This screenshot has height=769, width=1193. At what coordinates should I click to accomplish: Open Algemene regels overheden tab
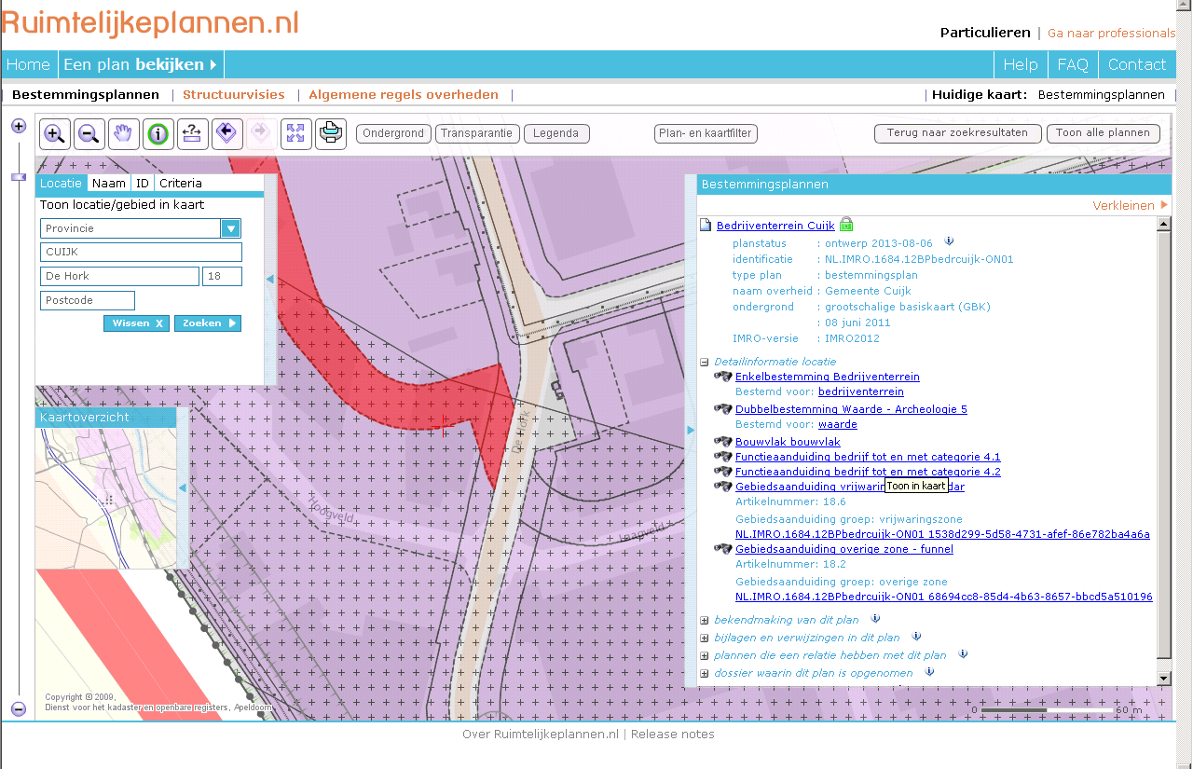[x=404, y=94]
